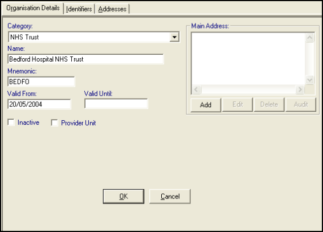Screen dimensions: 323x232
Task: Tick the Inactive checkbox
Action: click(11, 122)
